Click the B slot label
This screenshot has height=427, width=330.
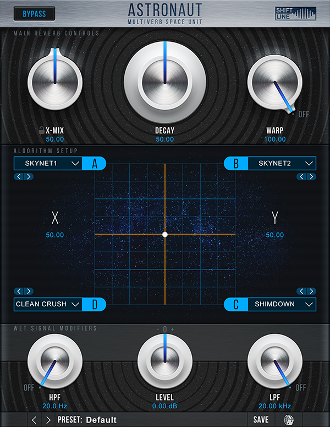[236, 164]
